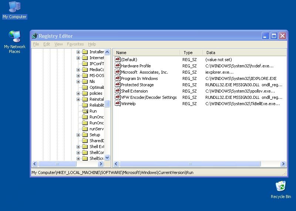Click the iexplorer.exe data entry
Image resolution: width=296 pixels, height=211 pixels.
click(219, 72)
